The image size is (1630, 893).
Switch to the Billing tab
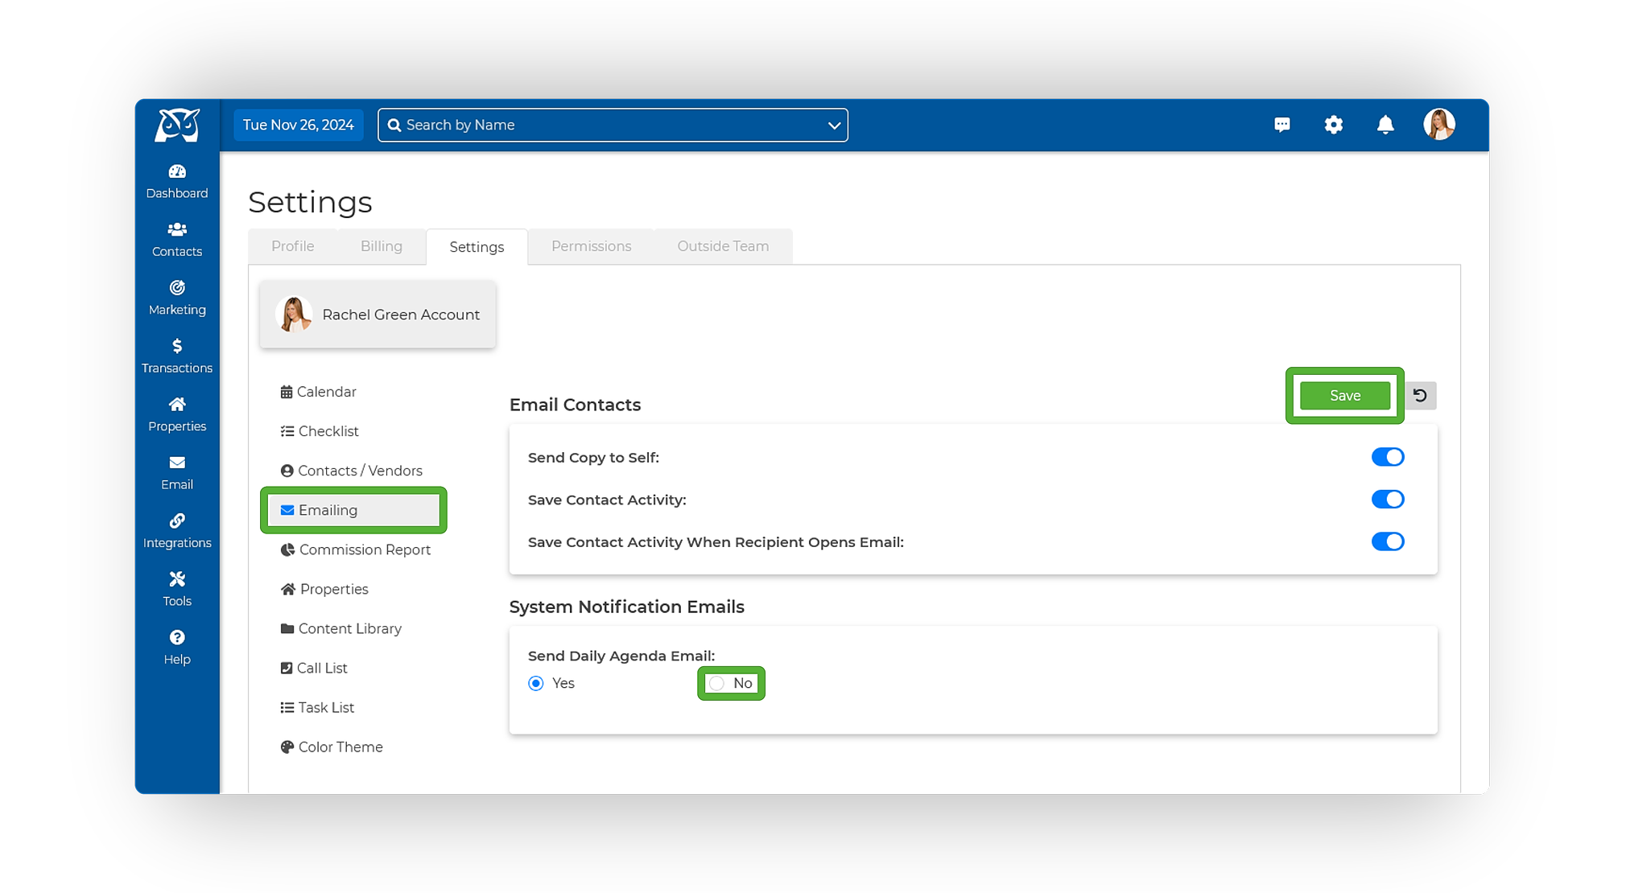pos(382,246)
